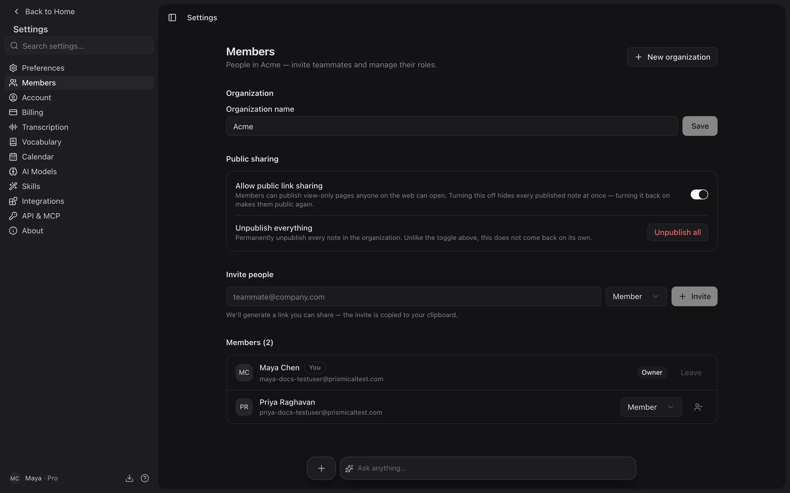Viewport: 790px width, 493px height.
Task: Click the Ask anything input
Action: point(488,468)
